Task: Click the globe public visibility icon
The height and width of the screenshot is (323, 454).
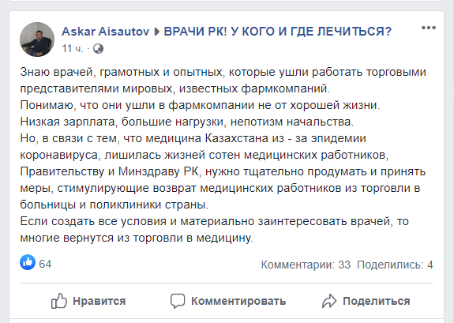Action: 98,49
